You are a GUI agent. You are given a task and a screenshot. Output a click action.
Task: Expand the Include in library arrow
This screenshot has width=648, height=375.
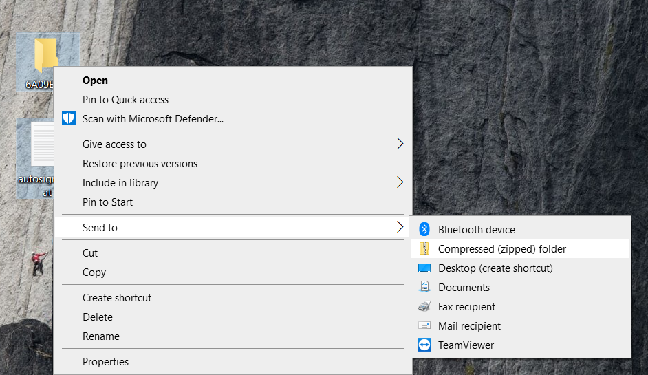pyautogui.click(x=400, y=183)
